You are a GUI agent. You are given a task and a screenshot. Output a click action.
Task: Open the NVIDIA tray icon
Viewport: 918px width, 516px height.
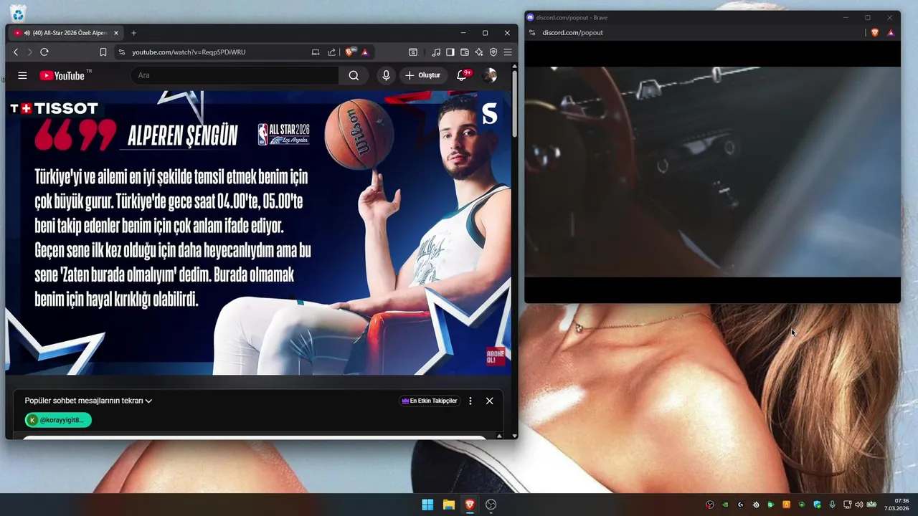click(725, 505)
